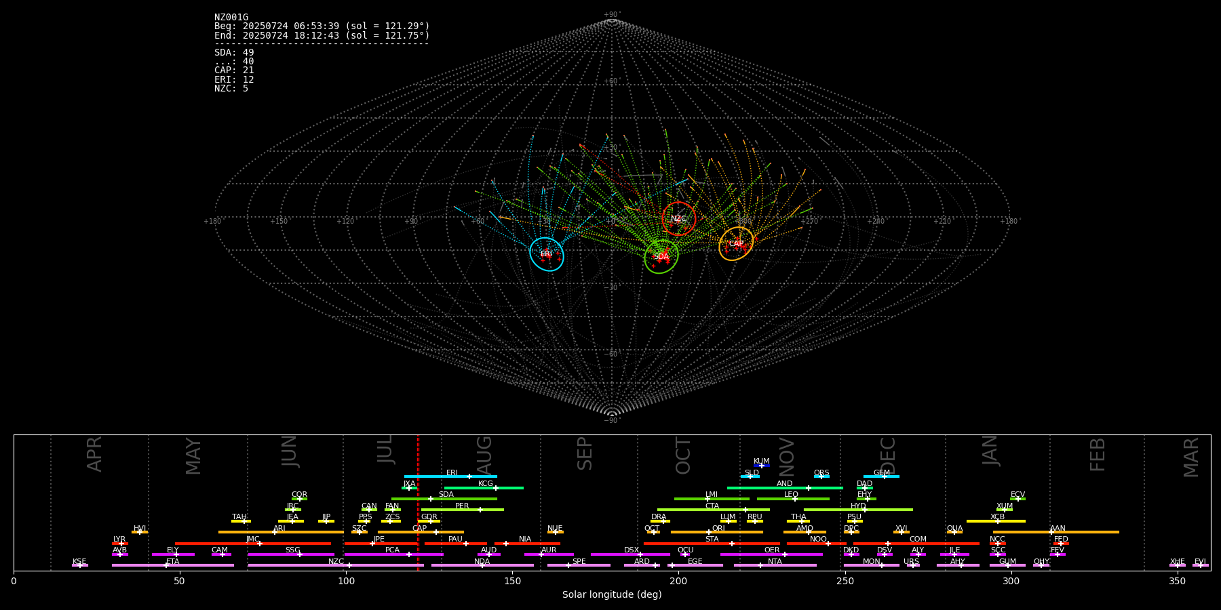Click the '...: 40' count entry
The image size is (1221, 610).
[234, 62]
